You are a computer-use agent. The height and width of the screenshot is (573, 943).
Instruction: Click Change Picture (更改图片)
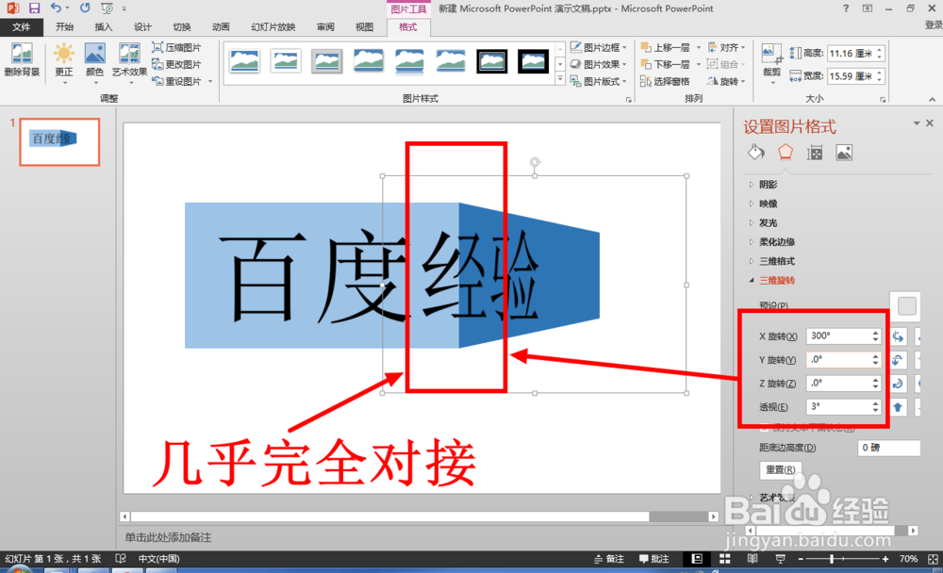[177, 64]
